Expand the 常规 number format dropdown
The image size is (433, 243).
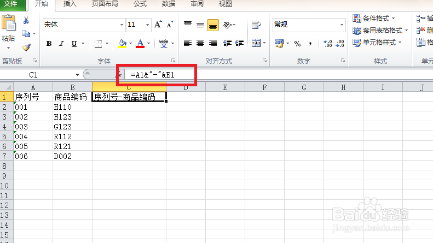click(342, 25)
